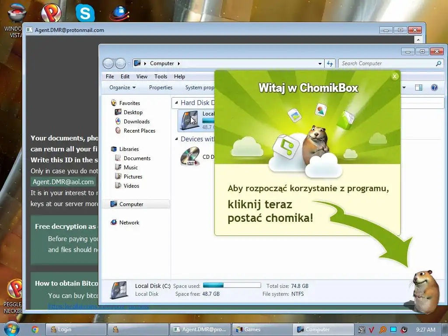Viewport: 448px width, 336px height.
Task: Click the first system tray icon
Action: pyautogui.click(x=361, y=330)
